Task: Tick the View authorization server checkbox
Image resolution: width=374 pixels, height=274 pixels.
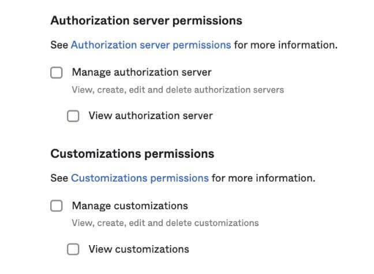Action: click(x=73, y=116)
